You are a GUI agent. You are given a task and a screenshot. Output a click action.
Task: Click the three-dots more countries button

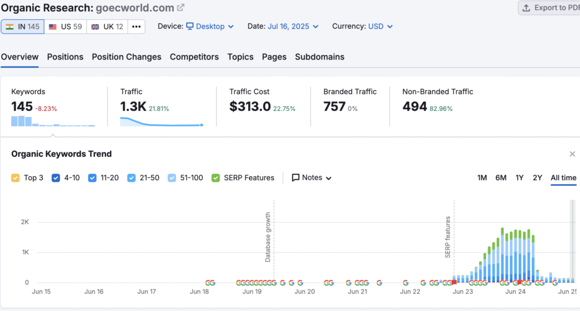[136, 27]
